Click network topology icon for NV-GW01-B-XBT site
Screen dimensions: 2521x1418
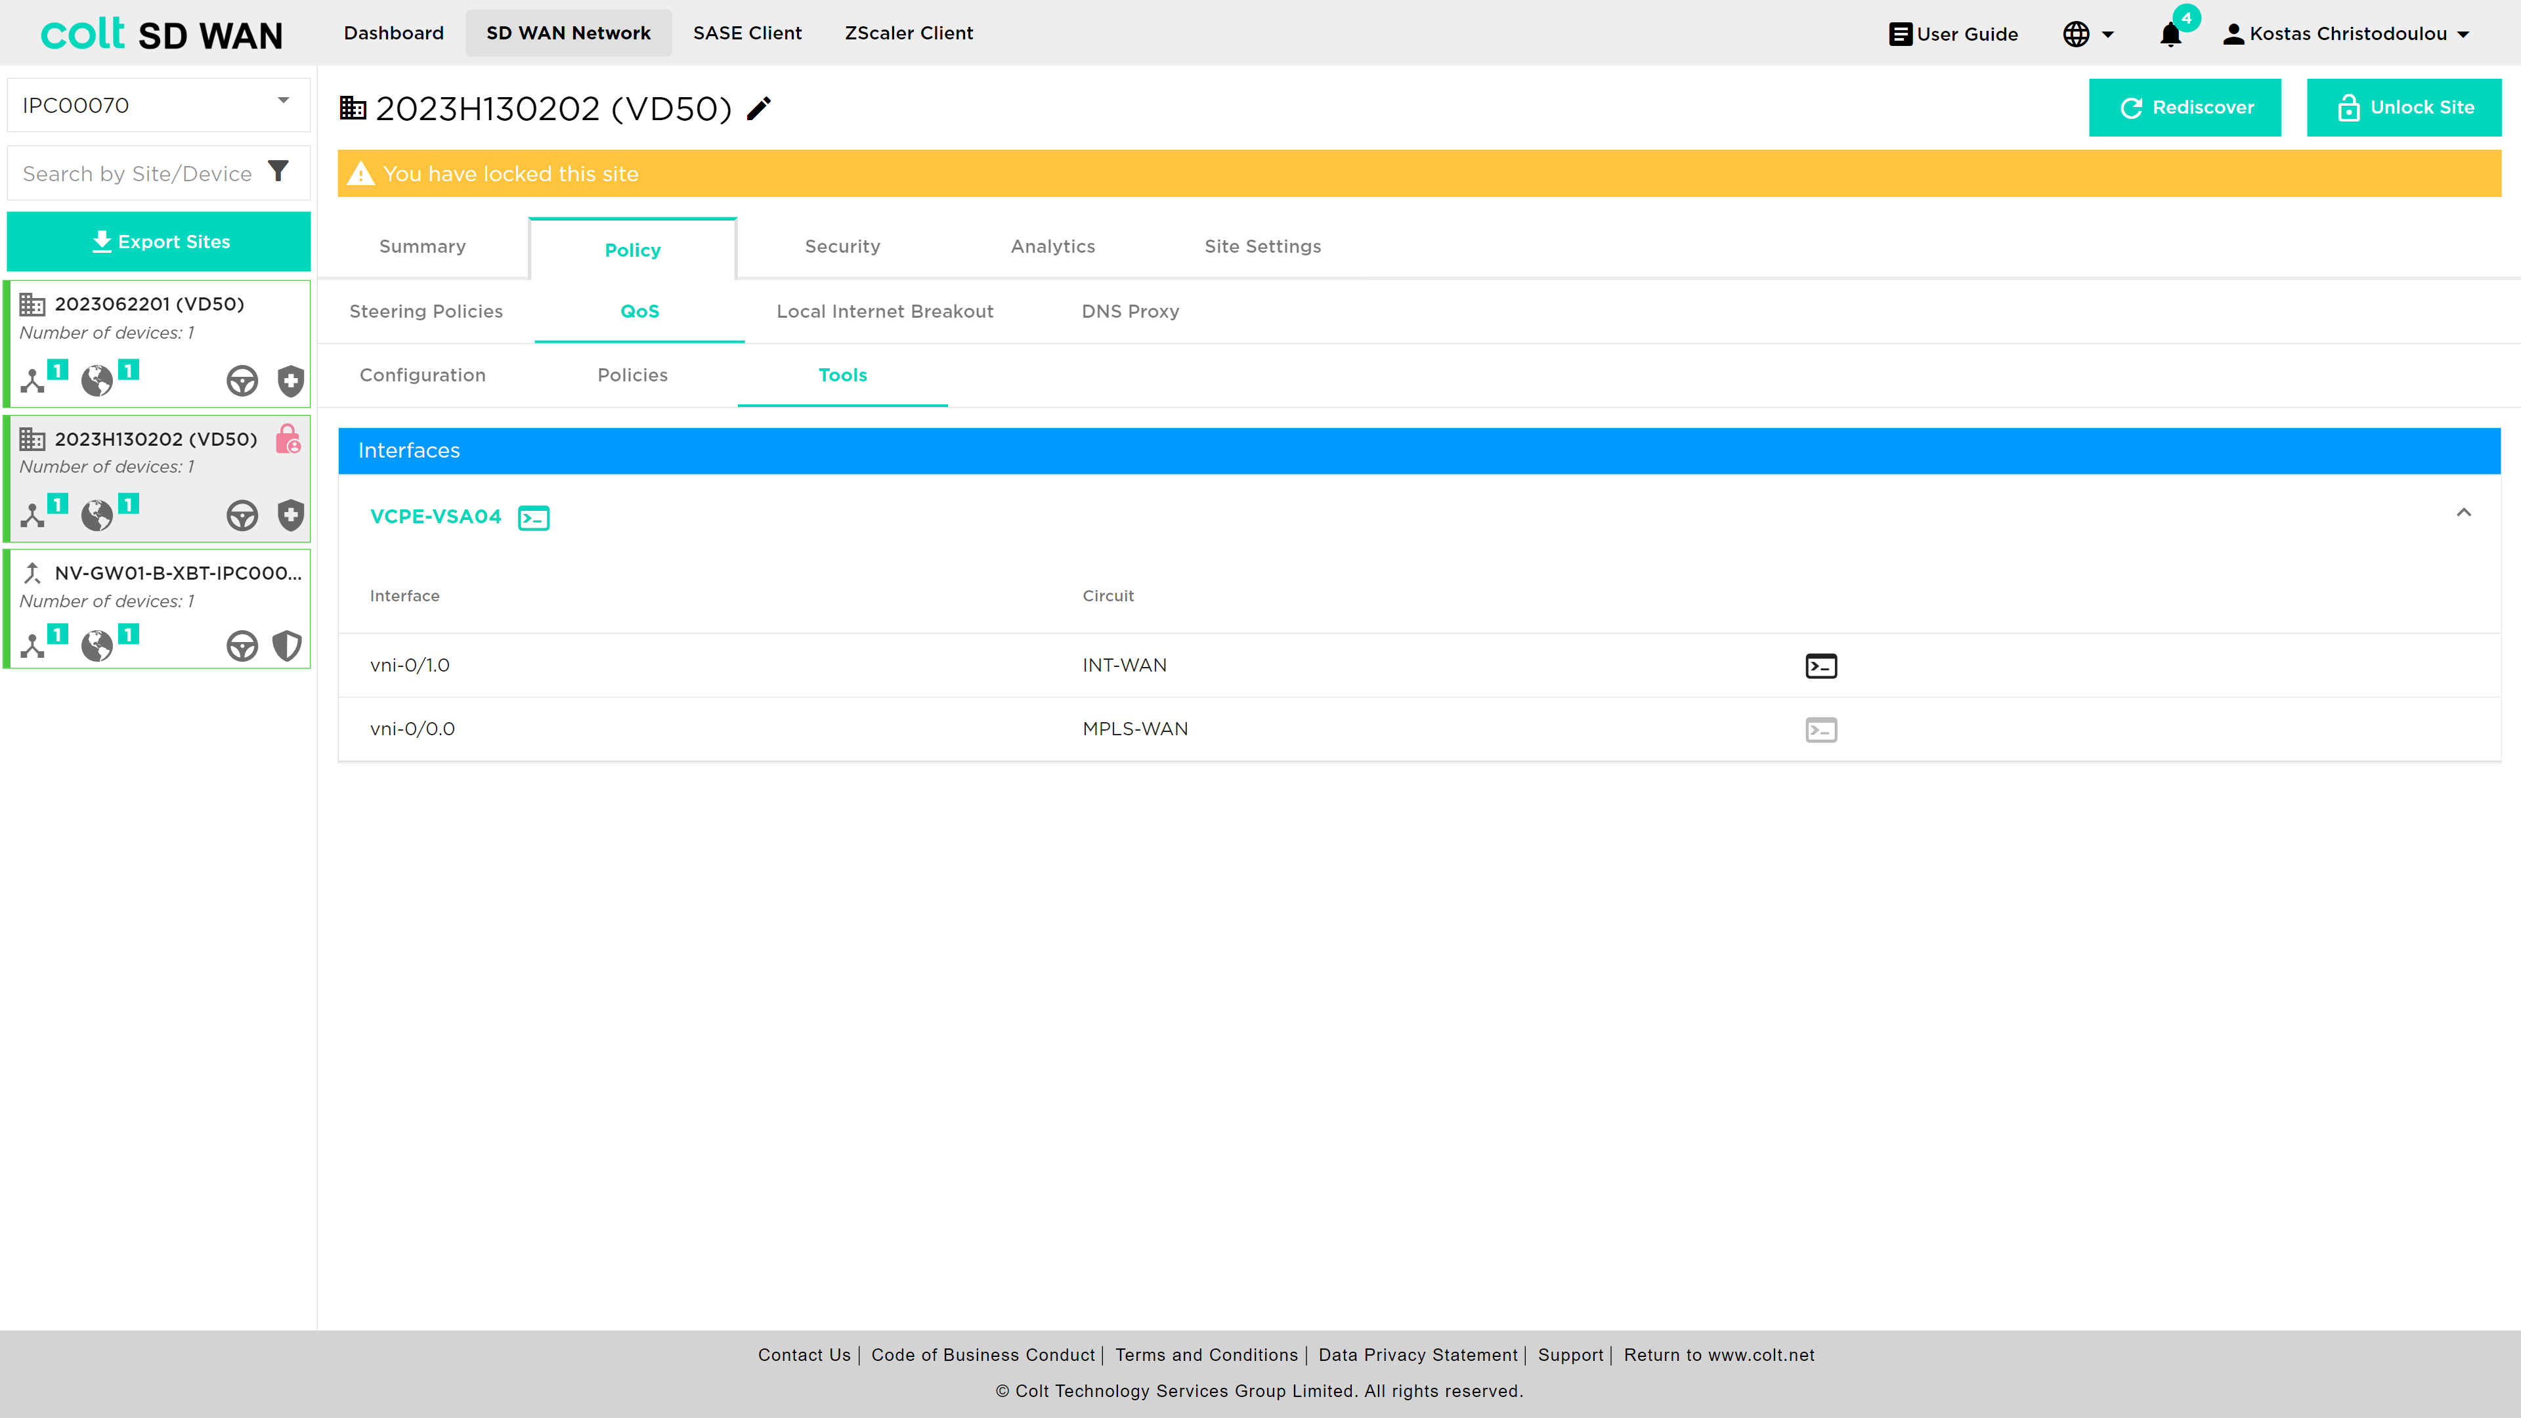pyautogui.click(x=32, y=646)
